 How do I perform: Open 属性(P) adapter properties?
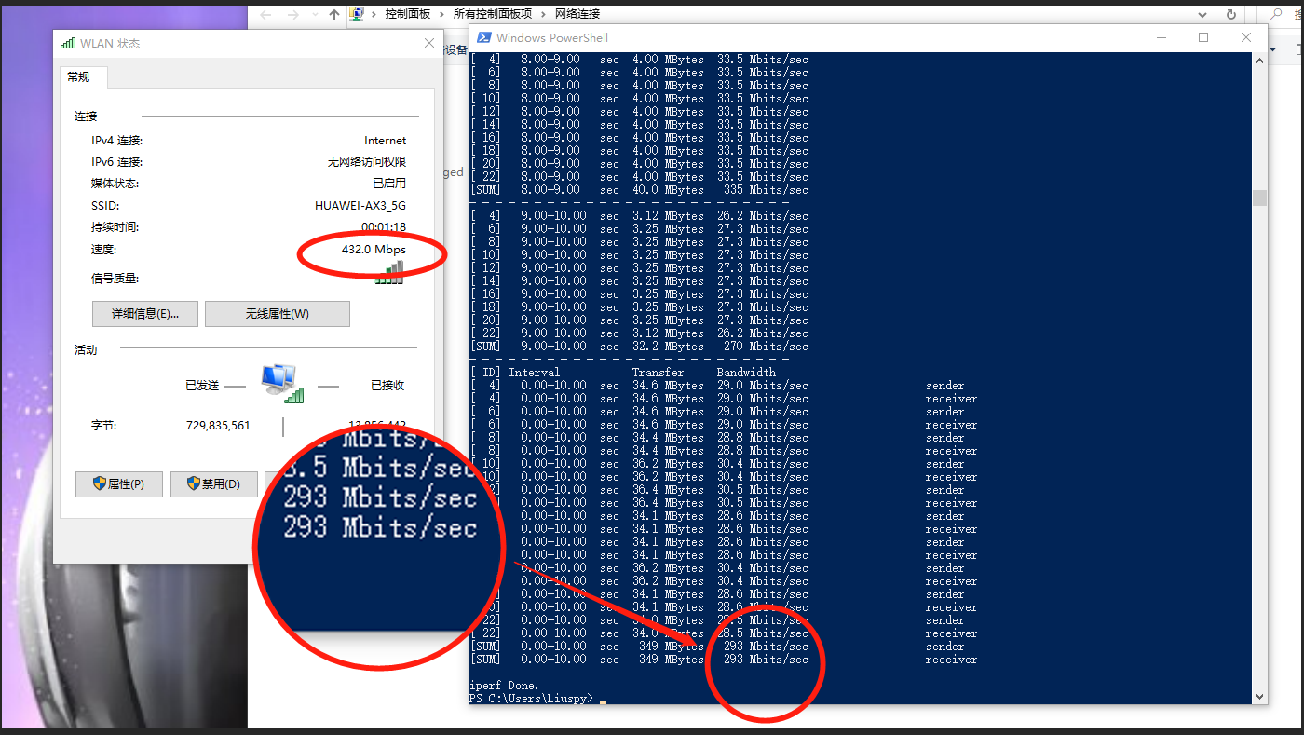[119, 484]
